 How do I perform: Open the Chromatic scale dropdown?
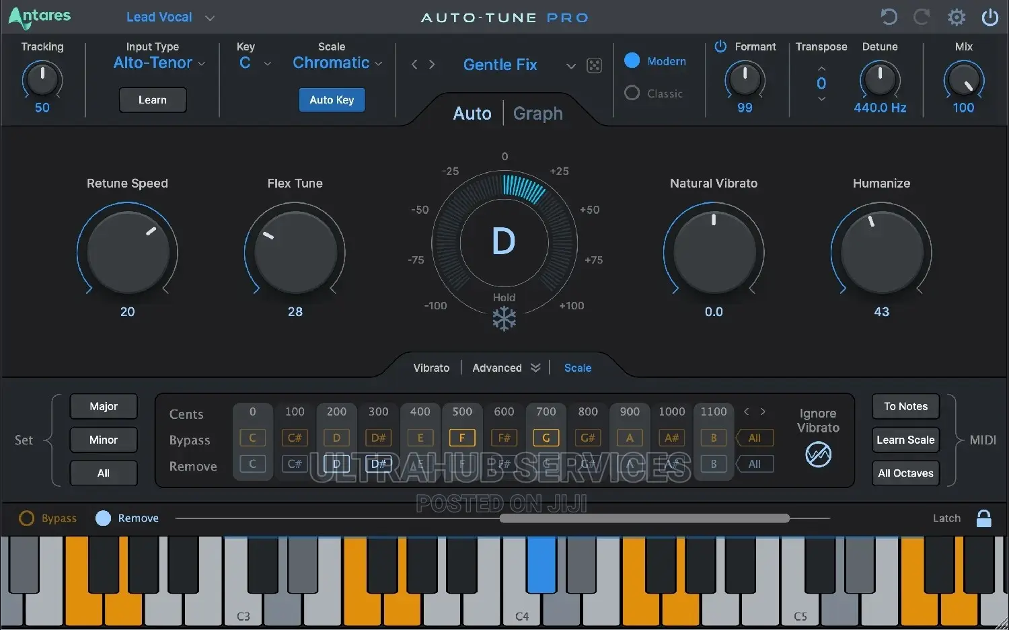click(x=338, y=63)
